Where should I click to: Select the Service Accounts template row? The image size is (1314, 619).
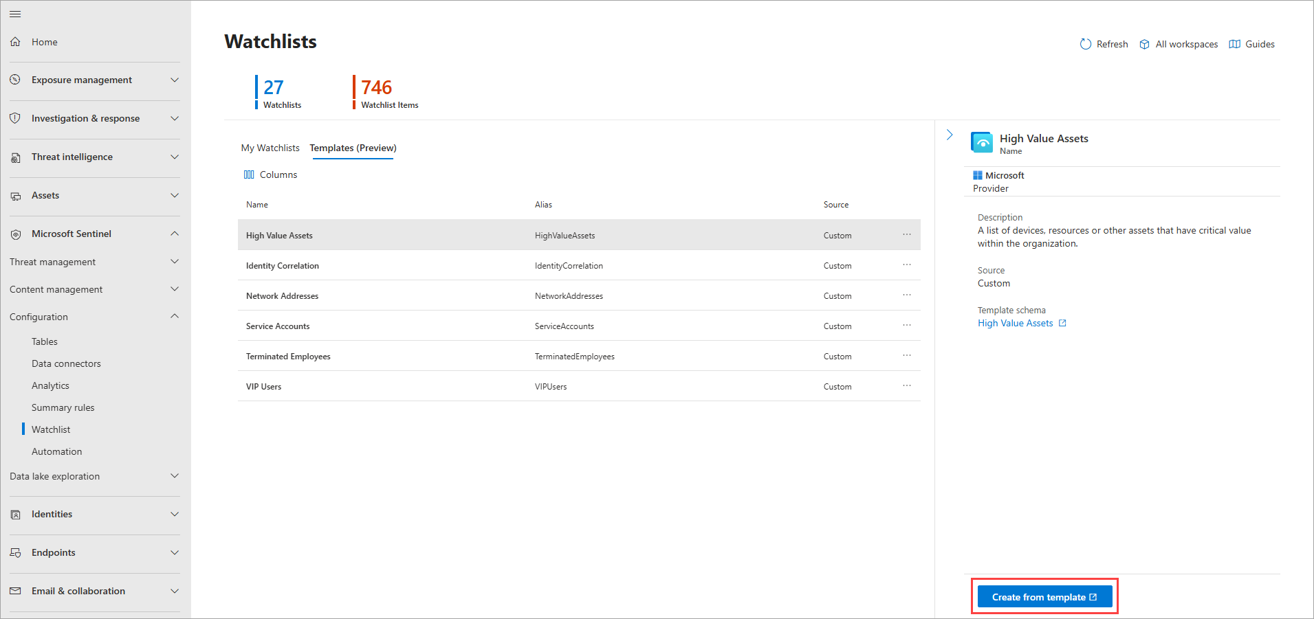click(x=579, y=326)
